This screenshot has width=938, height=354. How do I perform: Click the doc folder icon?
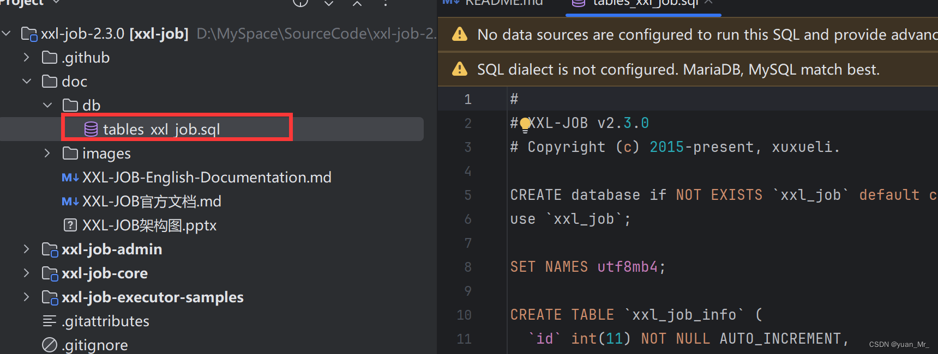pyautogui.click(x=50, y=82)
